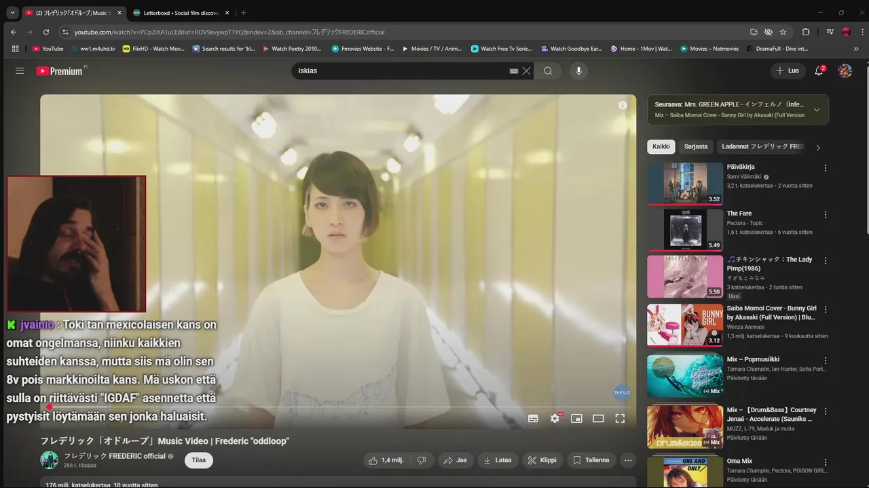Save the video with Tallenna
Viewport: 869px width, 488px height.
click(591, 460)
